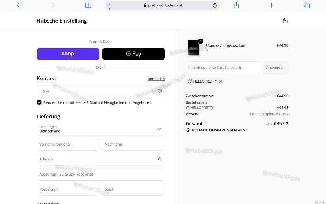326x204 pixels.
Task: Uncheck the news and offers email checkbox
Action: [39, 102]
